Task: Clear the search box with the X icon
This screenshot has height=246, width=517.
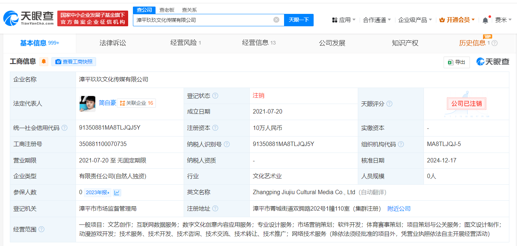Action: (x=276, y=20)
